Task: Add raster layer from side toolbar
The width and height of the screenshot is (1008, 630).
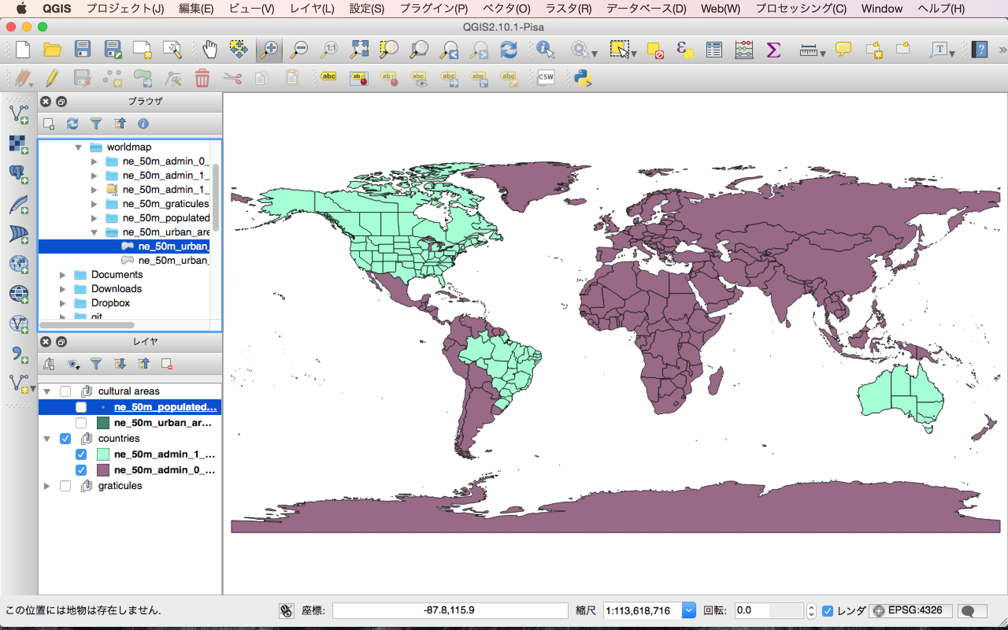Action: click(19, 145)
